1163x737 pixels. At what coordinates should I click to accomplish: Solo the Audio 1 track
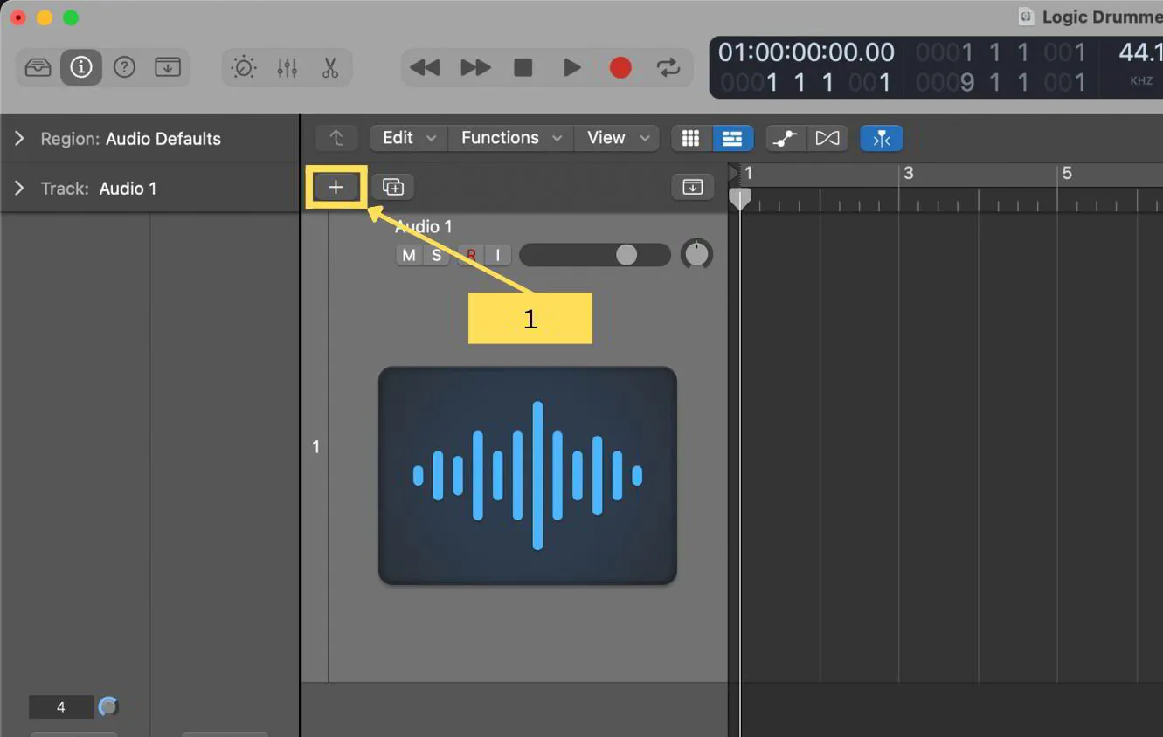pyautogui.click(x=436, y=255)
